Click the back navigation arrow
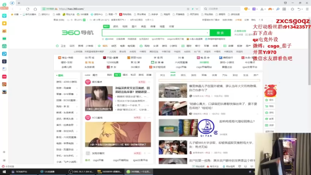Screen dimensions: 311x175 (x=13, y=9)
